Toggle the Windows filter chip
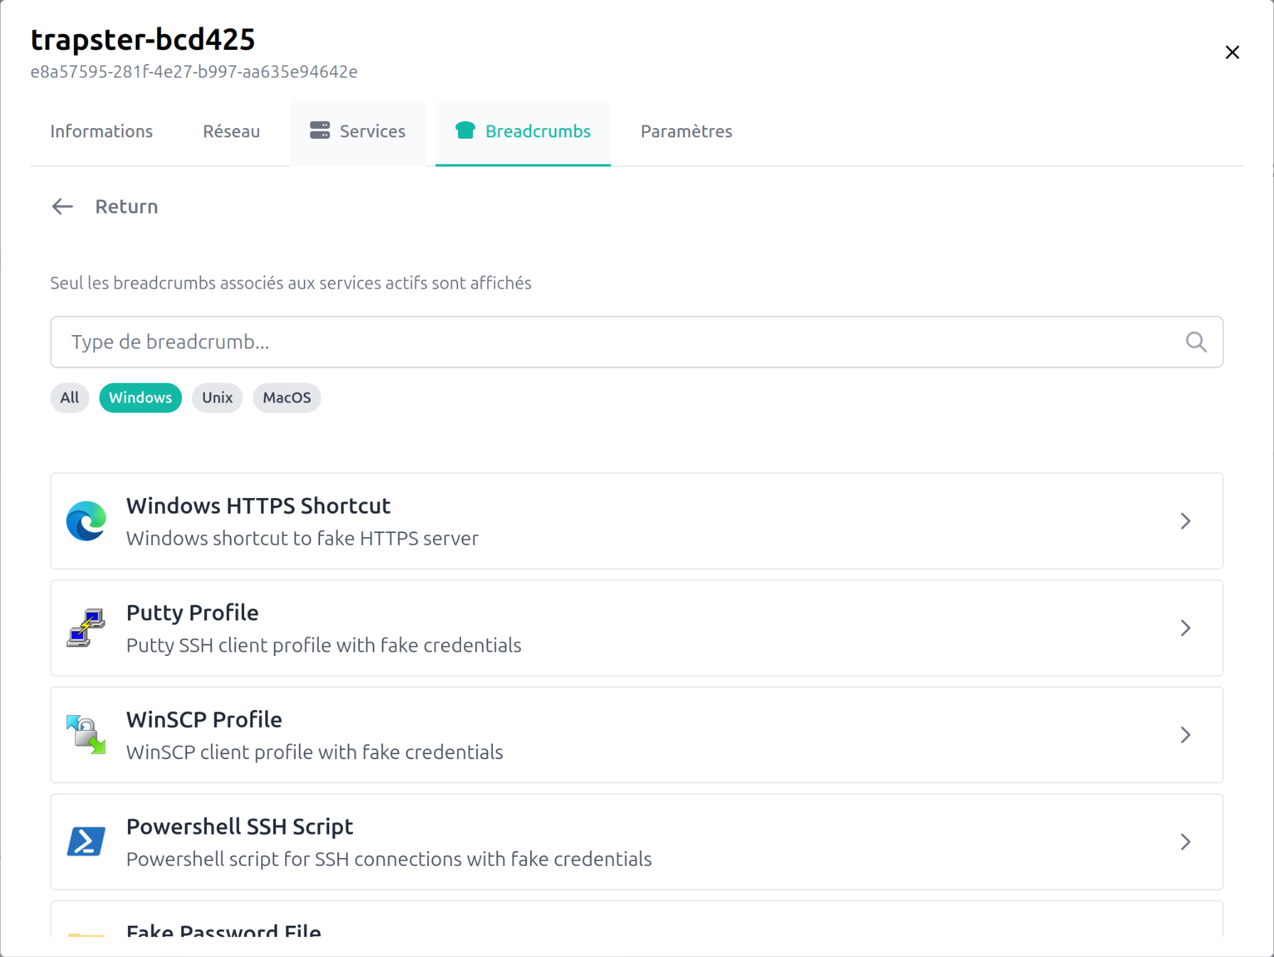 tap(140, 398)
